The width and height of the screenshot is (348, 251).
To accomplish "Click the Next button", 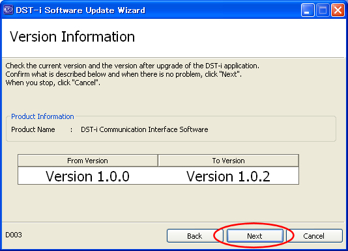I will pos(255,236).
